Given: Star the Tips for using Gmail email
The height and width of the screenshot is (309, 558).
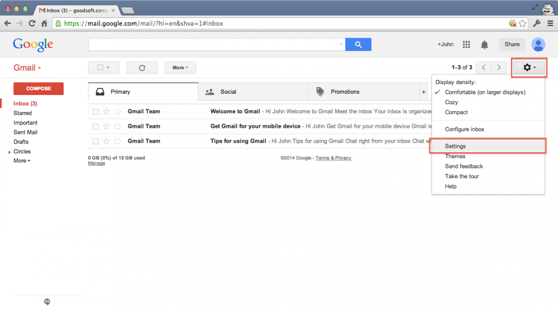Looking at the screenshot, I should pyautogui.click(x=106, y=141).
